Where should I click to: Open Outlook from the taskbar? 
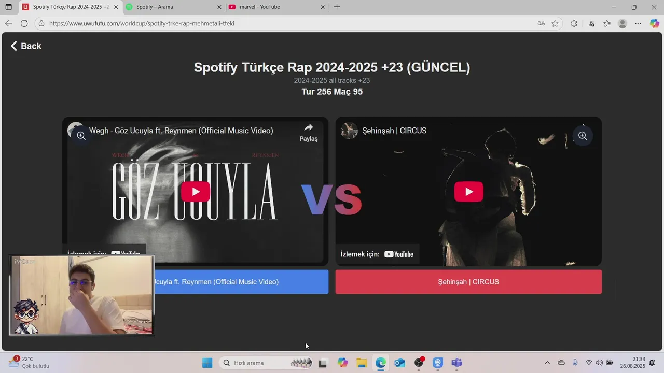[x=399, y=363]
